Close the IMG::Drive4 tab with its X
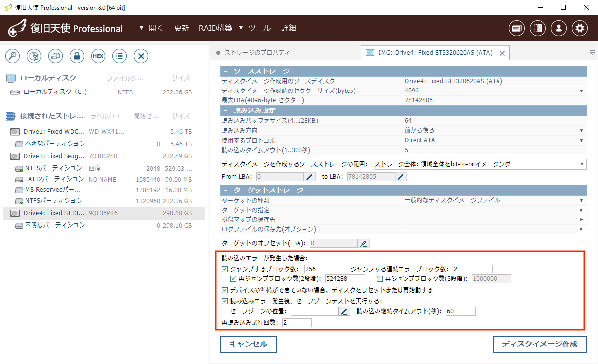 pyautogui.click(x=502, y=53)
